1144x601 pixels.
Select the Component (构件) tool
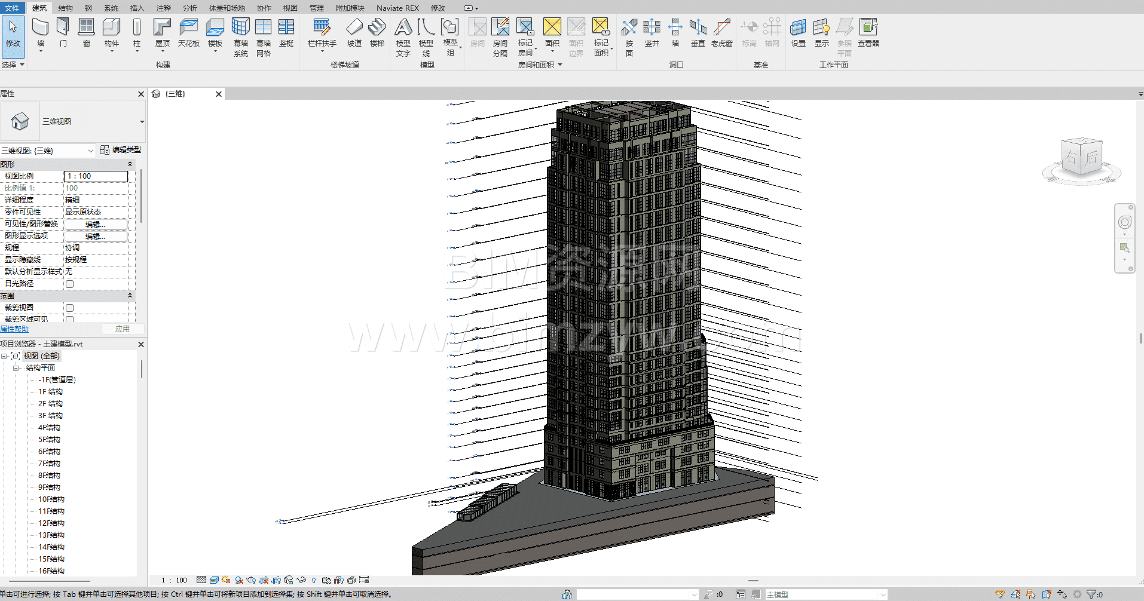coord(112,33)
